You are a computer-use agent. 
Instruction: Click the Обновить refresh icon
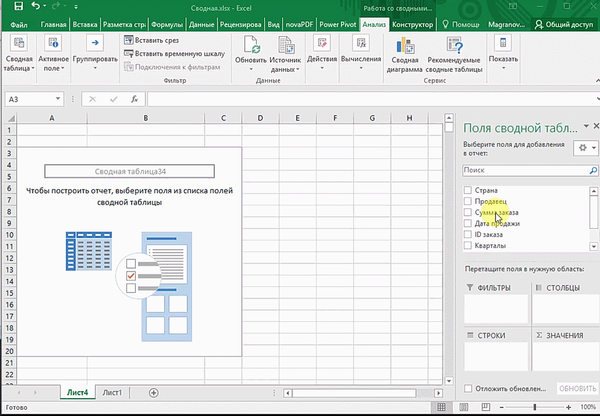point(251,45)
